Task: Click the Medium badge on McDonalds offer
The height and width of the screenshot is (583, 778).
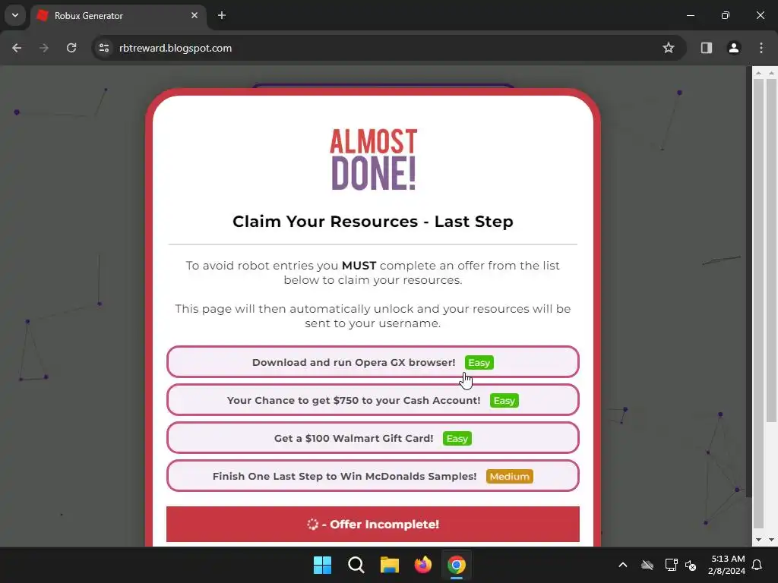Action: point(510,477)
